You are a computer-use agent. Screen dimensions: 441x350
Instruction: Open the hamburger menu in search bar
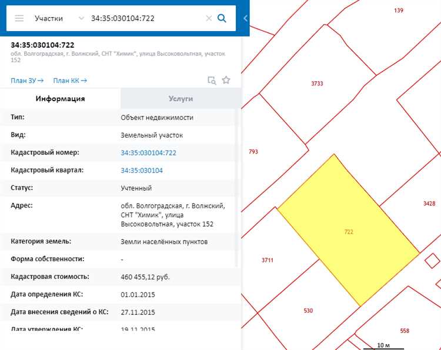pyautogui.click(x=19, y=18)
